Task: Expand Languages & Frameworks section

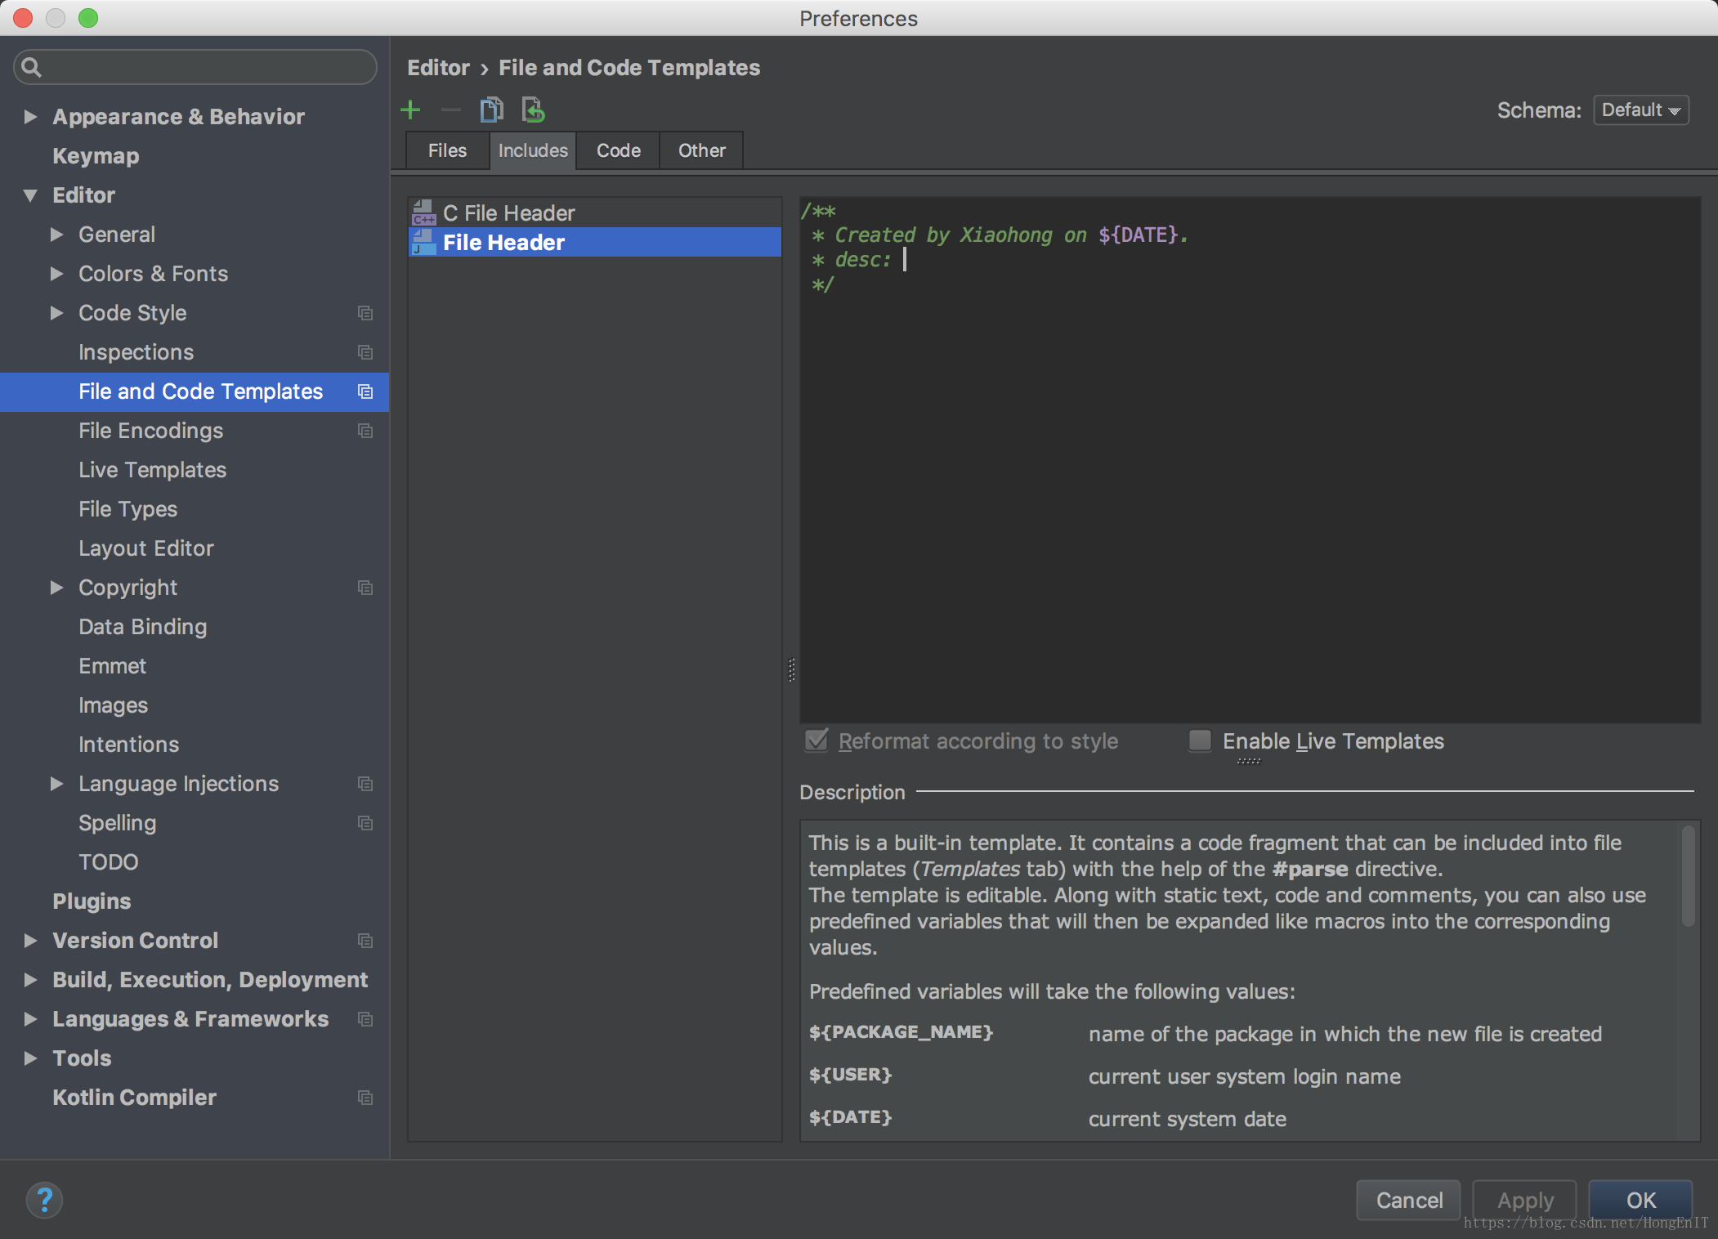Action: click(30, 1019)
